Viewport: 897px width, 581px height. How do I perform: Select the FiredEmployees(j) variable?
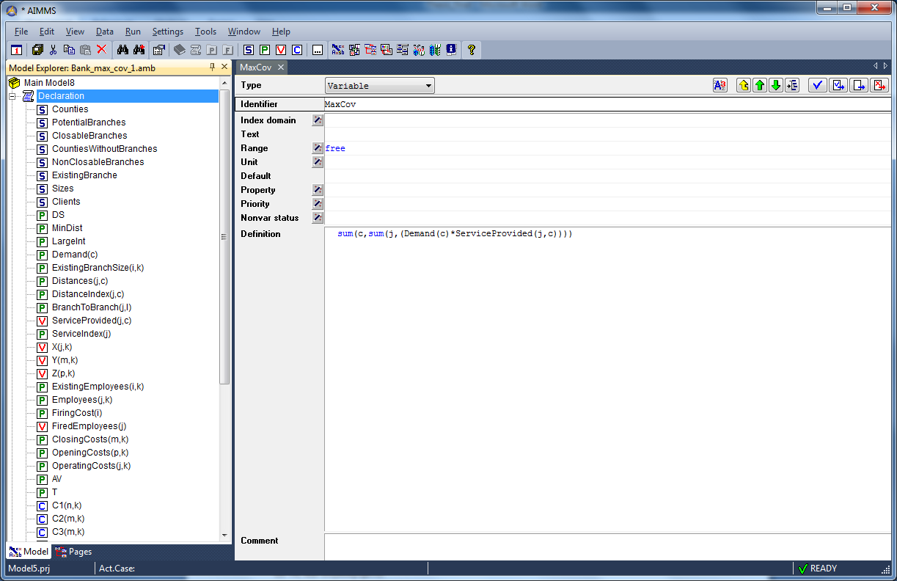89,426
